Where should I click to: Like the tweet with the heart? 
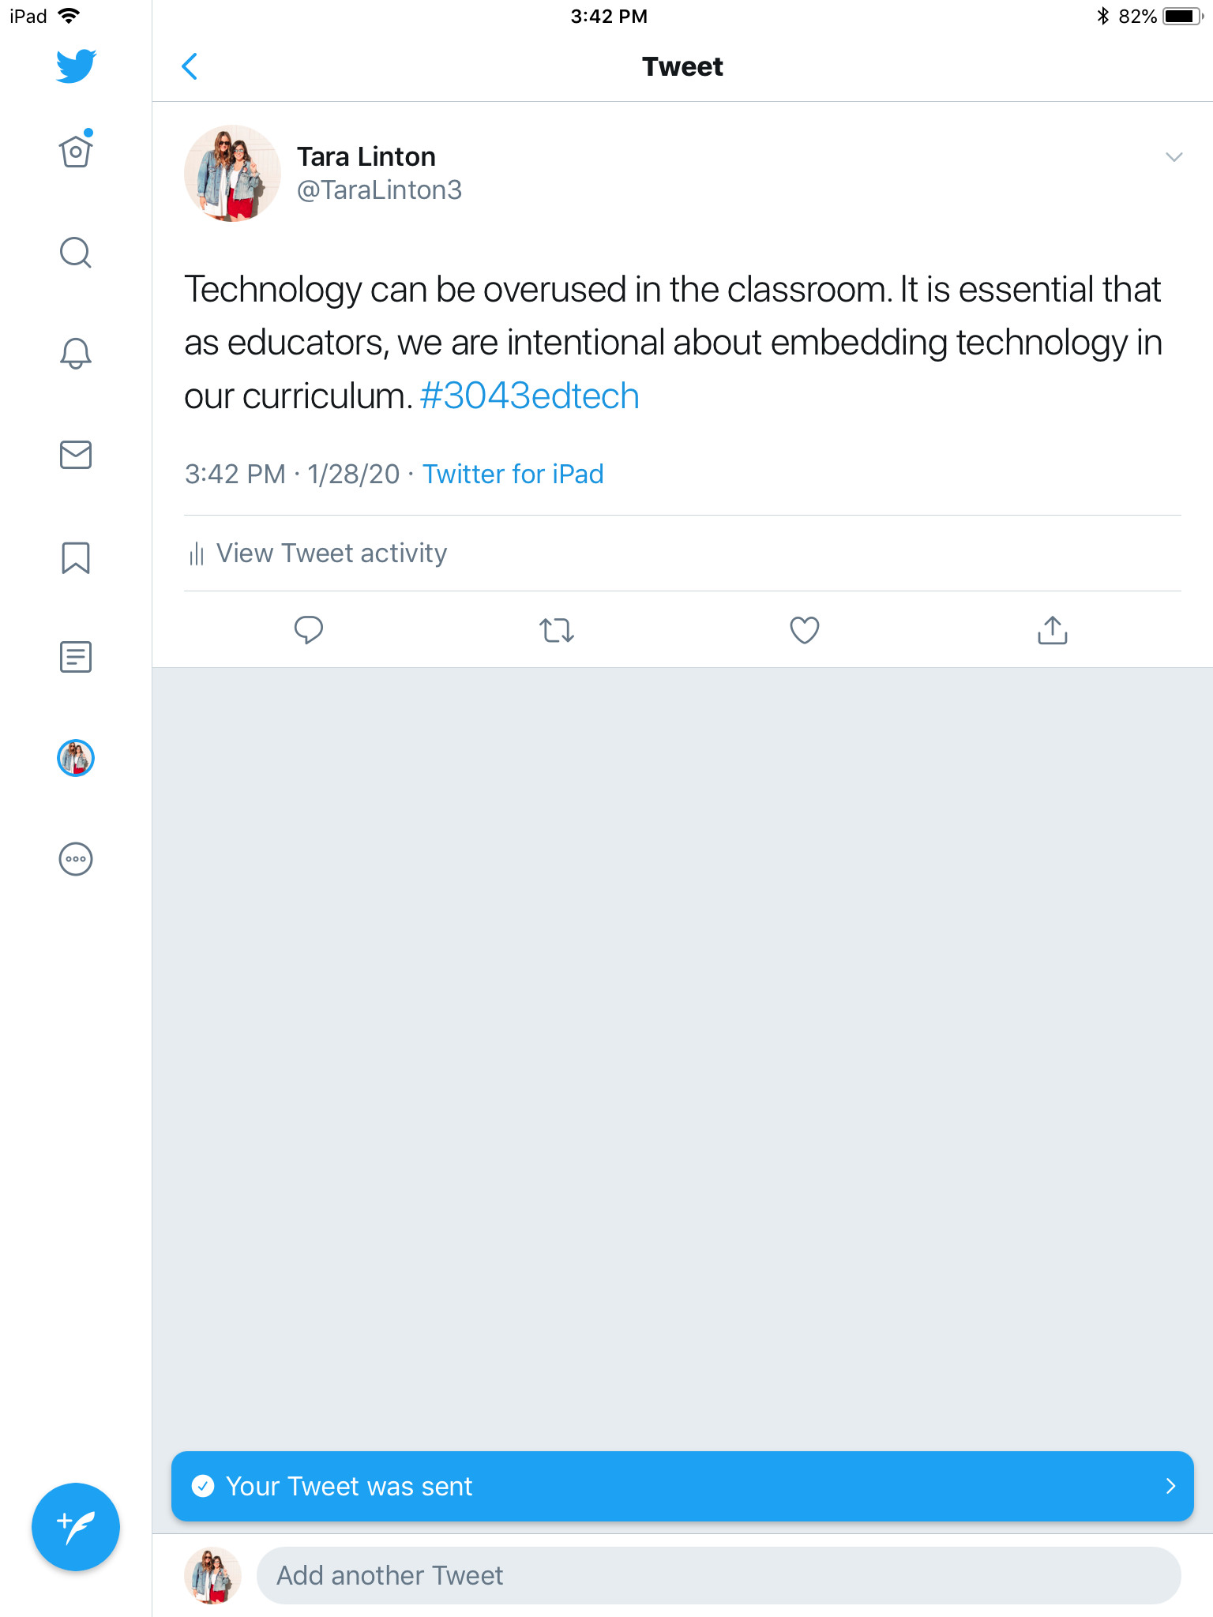pyautogui.click(x=804, y=630)
